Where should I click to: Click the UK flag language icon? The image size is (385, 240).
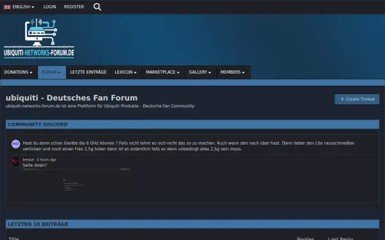coord(7,7)
